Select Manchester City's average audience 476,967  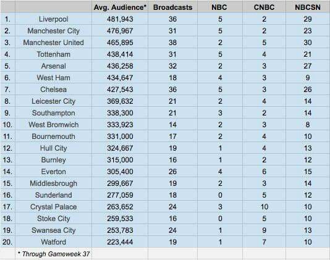[x=120, y=31]
